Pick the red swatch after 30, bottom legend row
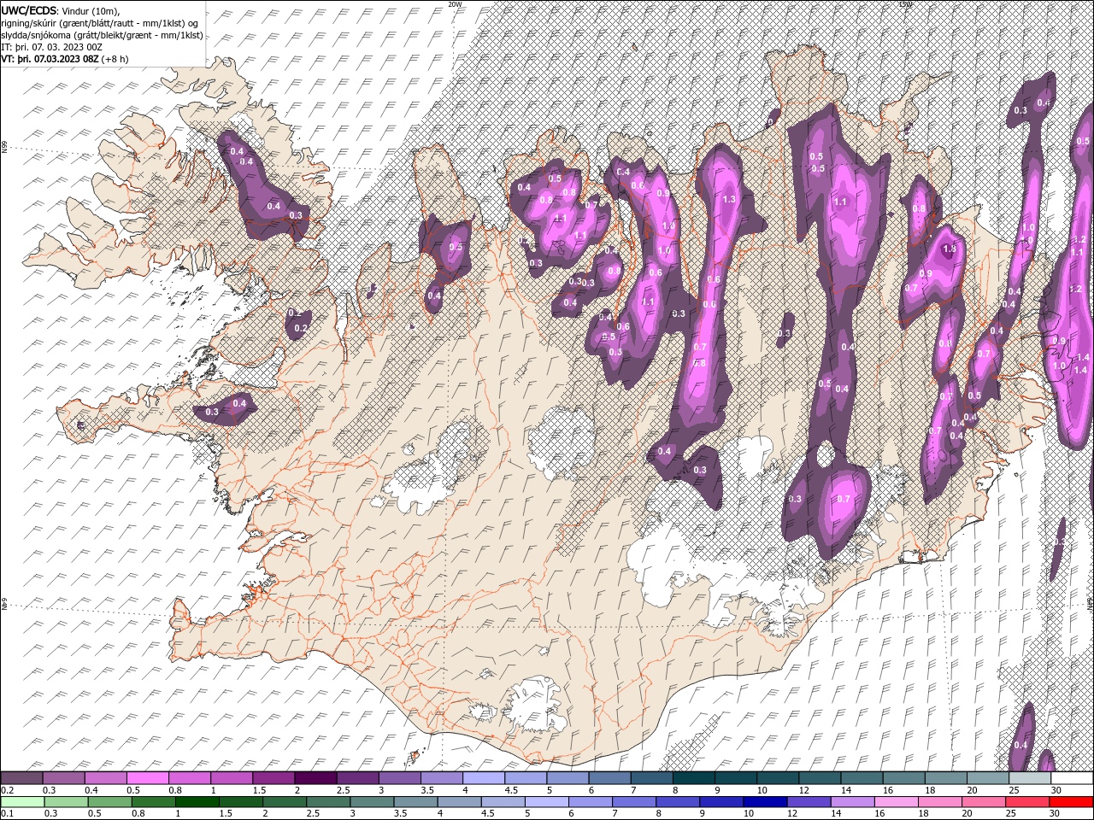This screenshot has width=1094, height=820. (x=1073, y=802)
